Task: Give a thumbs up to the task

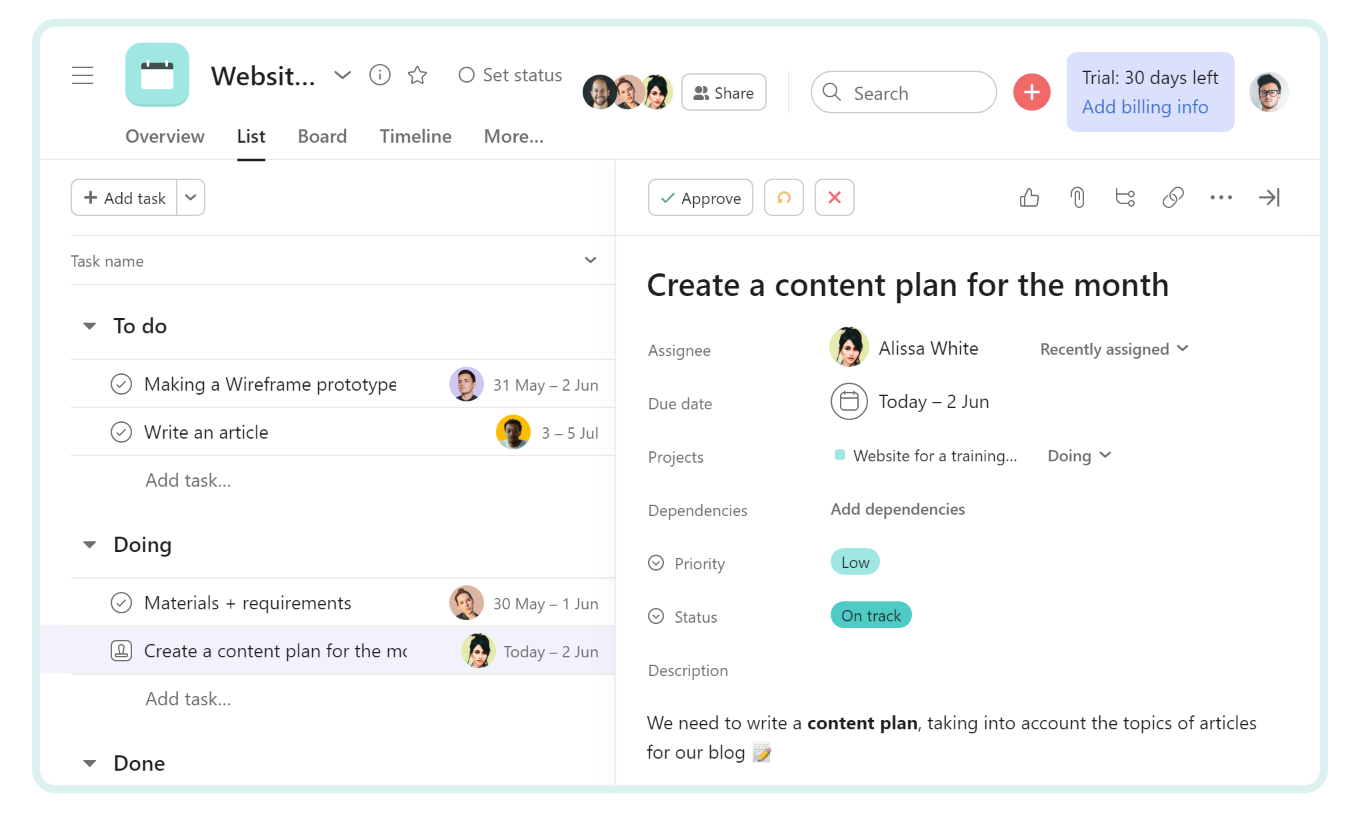Action: pos(1029,197)
